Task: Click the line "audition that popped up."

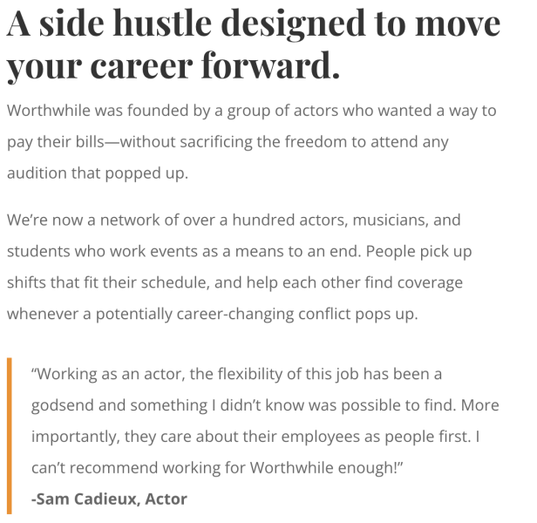Action: (x=98, y=172)
